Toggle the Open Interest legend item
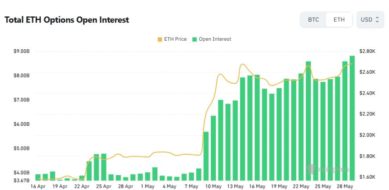This screenshot has height=190, width=389. [212, 39]
